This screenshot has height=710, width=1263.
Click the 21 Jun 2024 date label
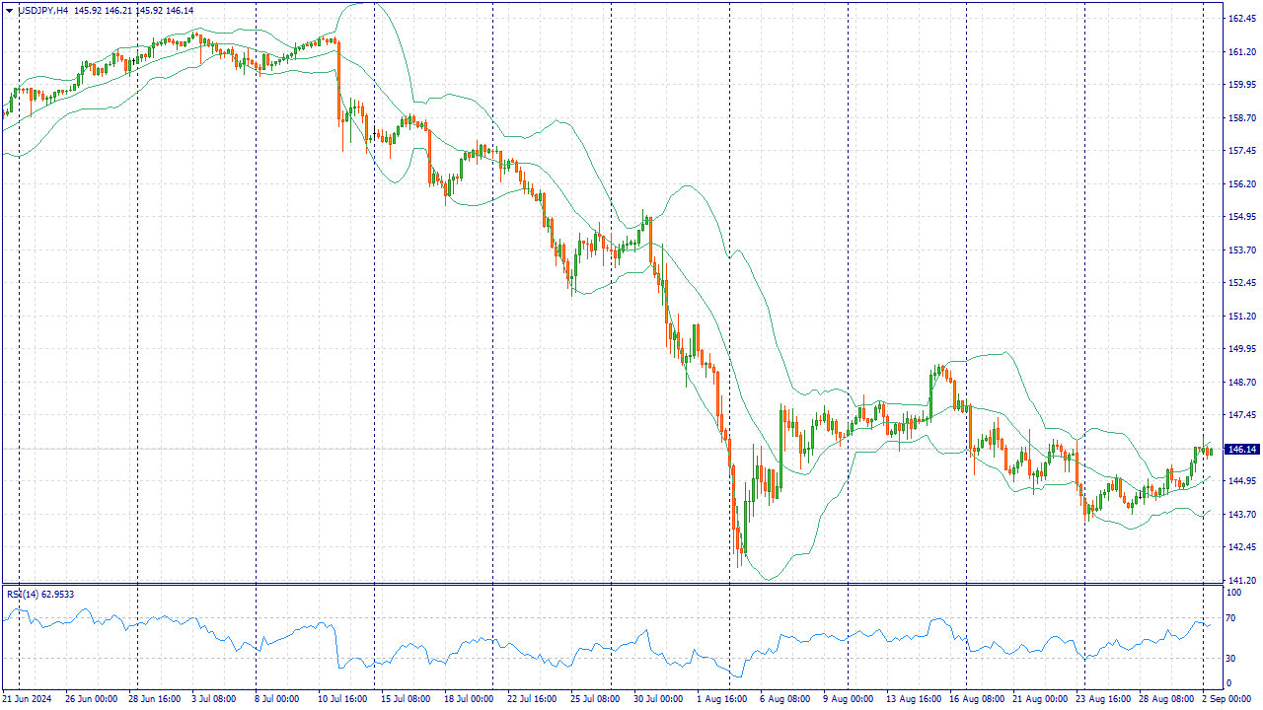[26, 699]
